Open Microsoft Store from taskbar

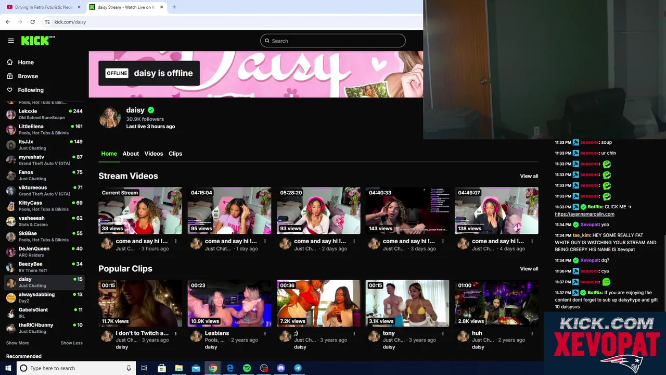(161, 368)
